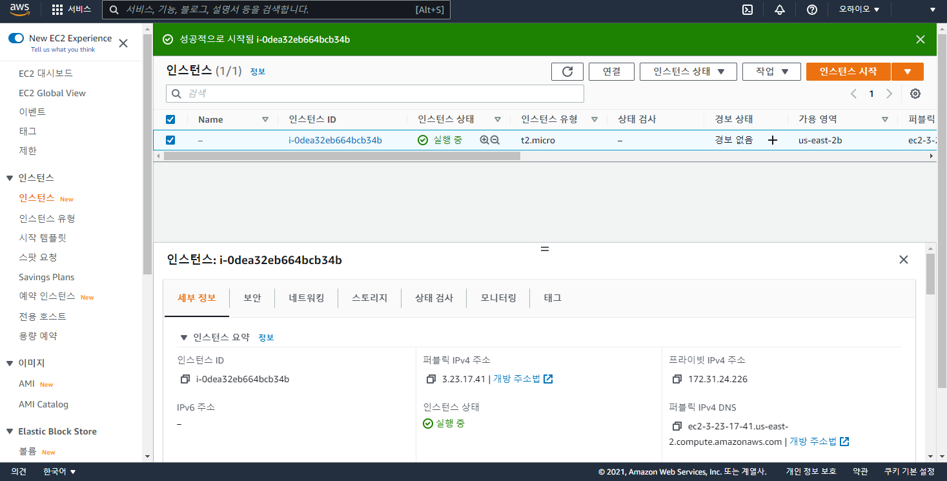Open 개방 주소법 link beside public IP
The height and width of the screenshot is (481, 947).
(516, 379)
